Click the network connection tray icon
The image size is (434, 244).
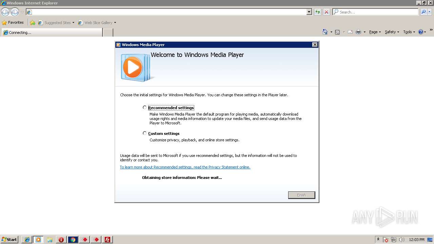(394, 240)
